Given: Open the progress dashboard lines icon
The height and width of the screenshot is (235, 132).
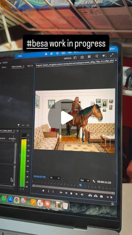Looking at the screenshot, I should 89,57.
